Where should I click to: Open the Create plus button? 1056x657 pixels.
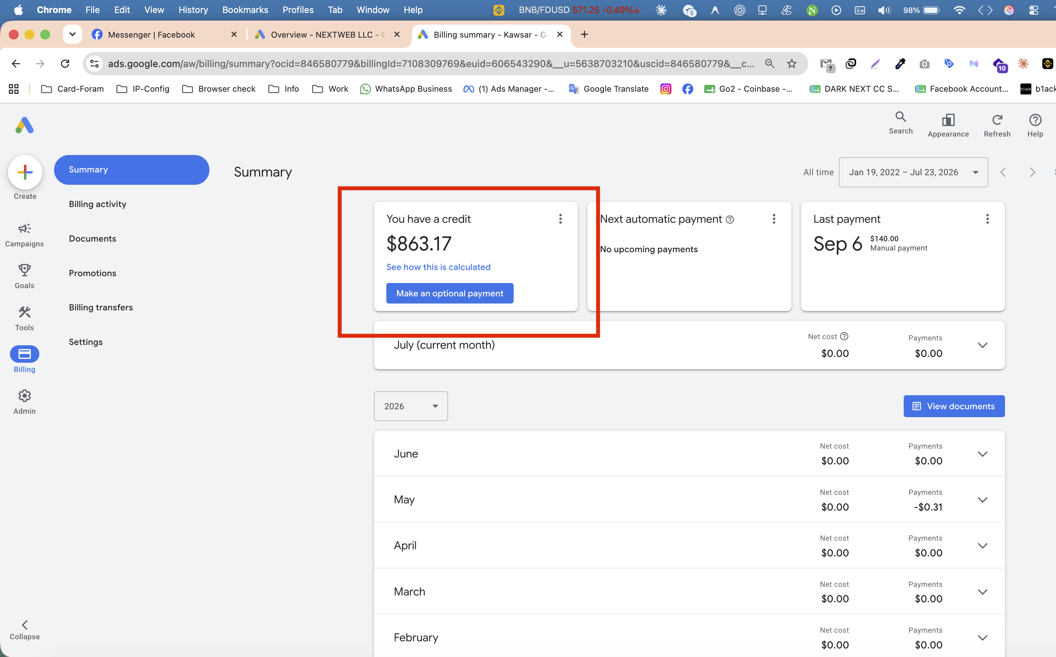25,172
